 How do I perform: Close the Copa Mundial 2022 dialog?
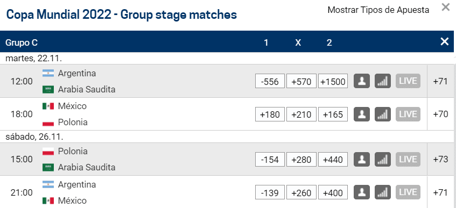(x=446, y=7)
